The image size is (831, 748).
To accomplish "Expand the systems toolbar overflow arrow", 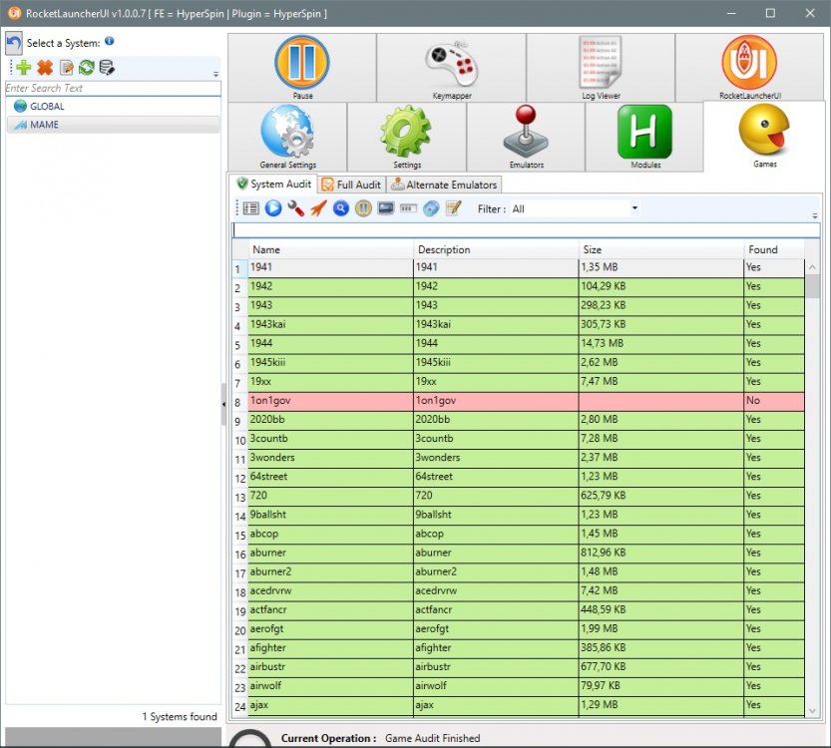I will tap(216, 74).
